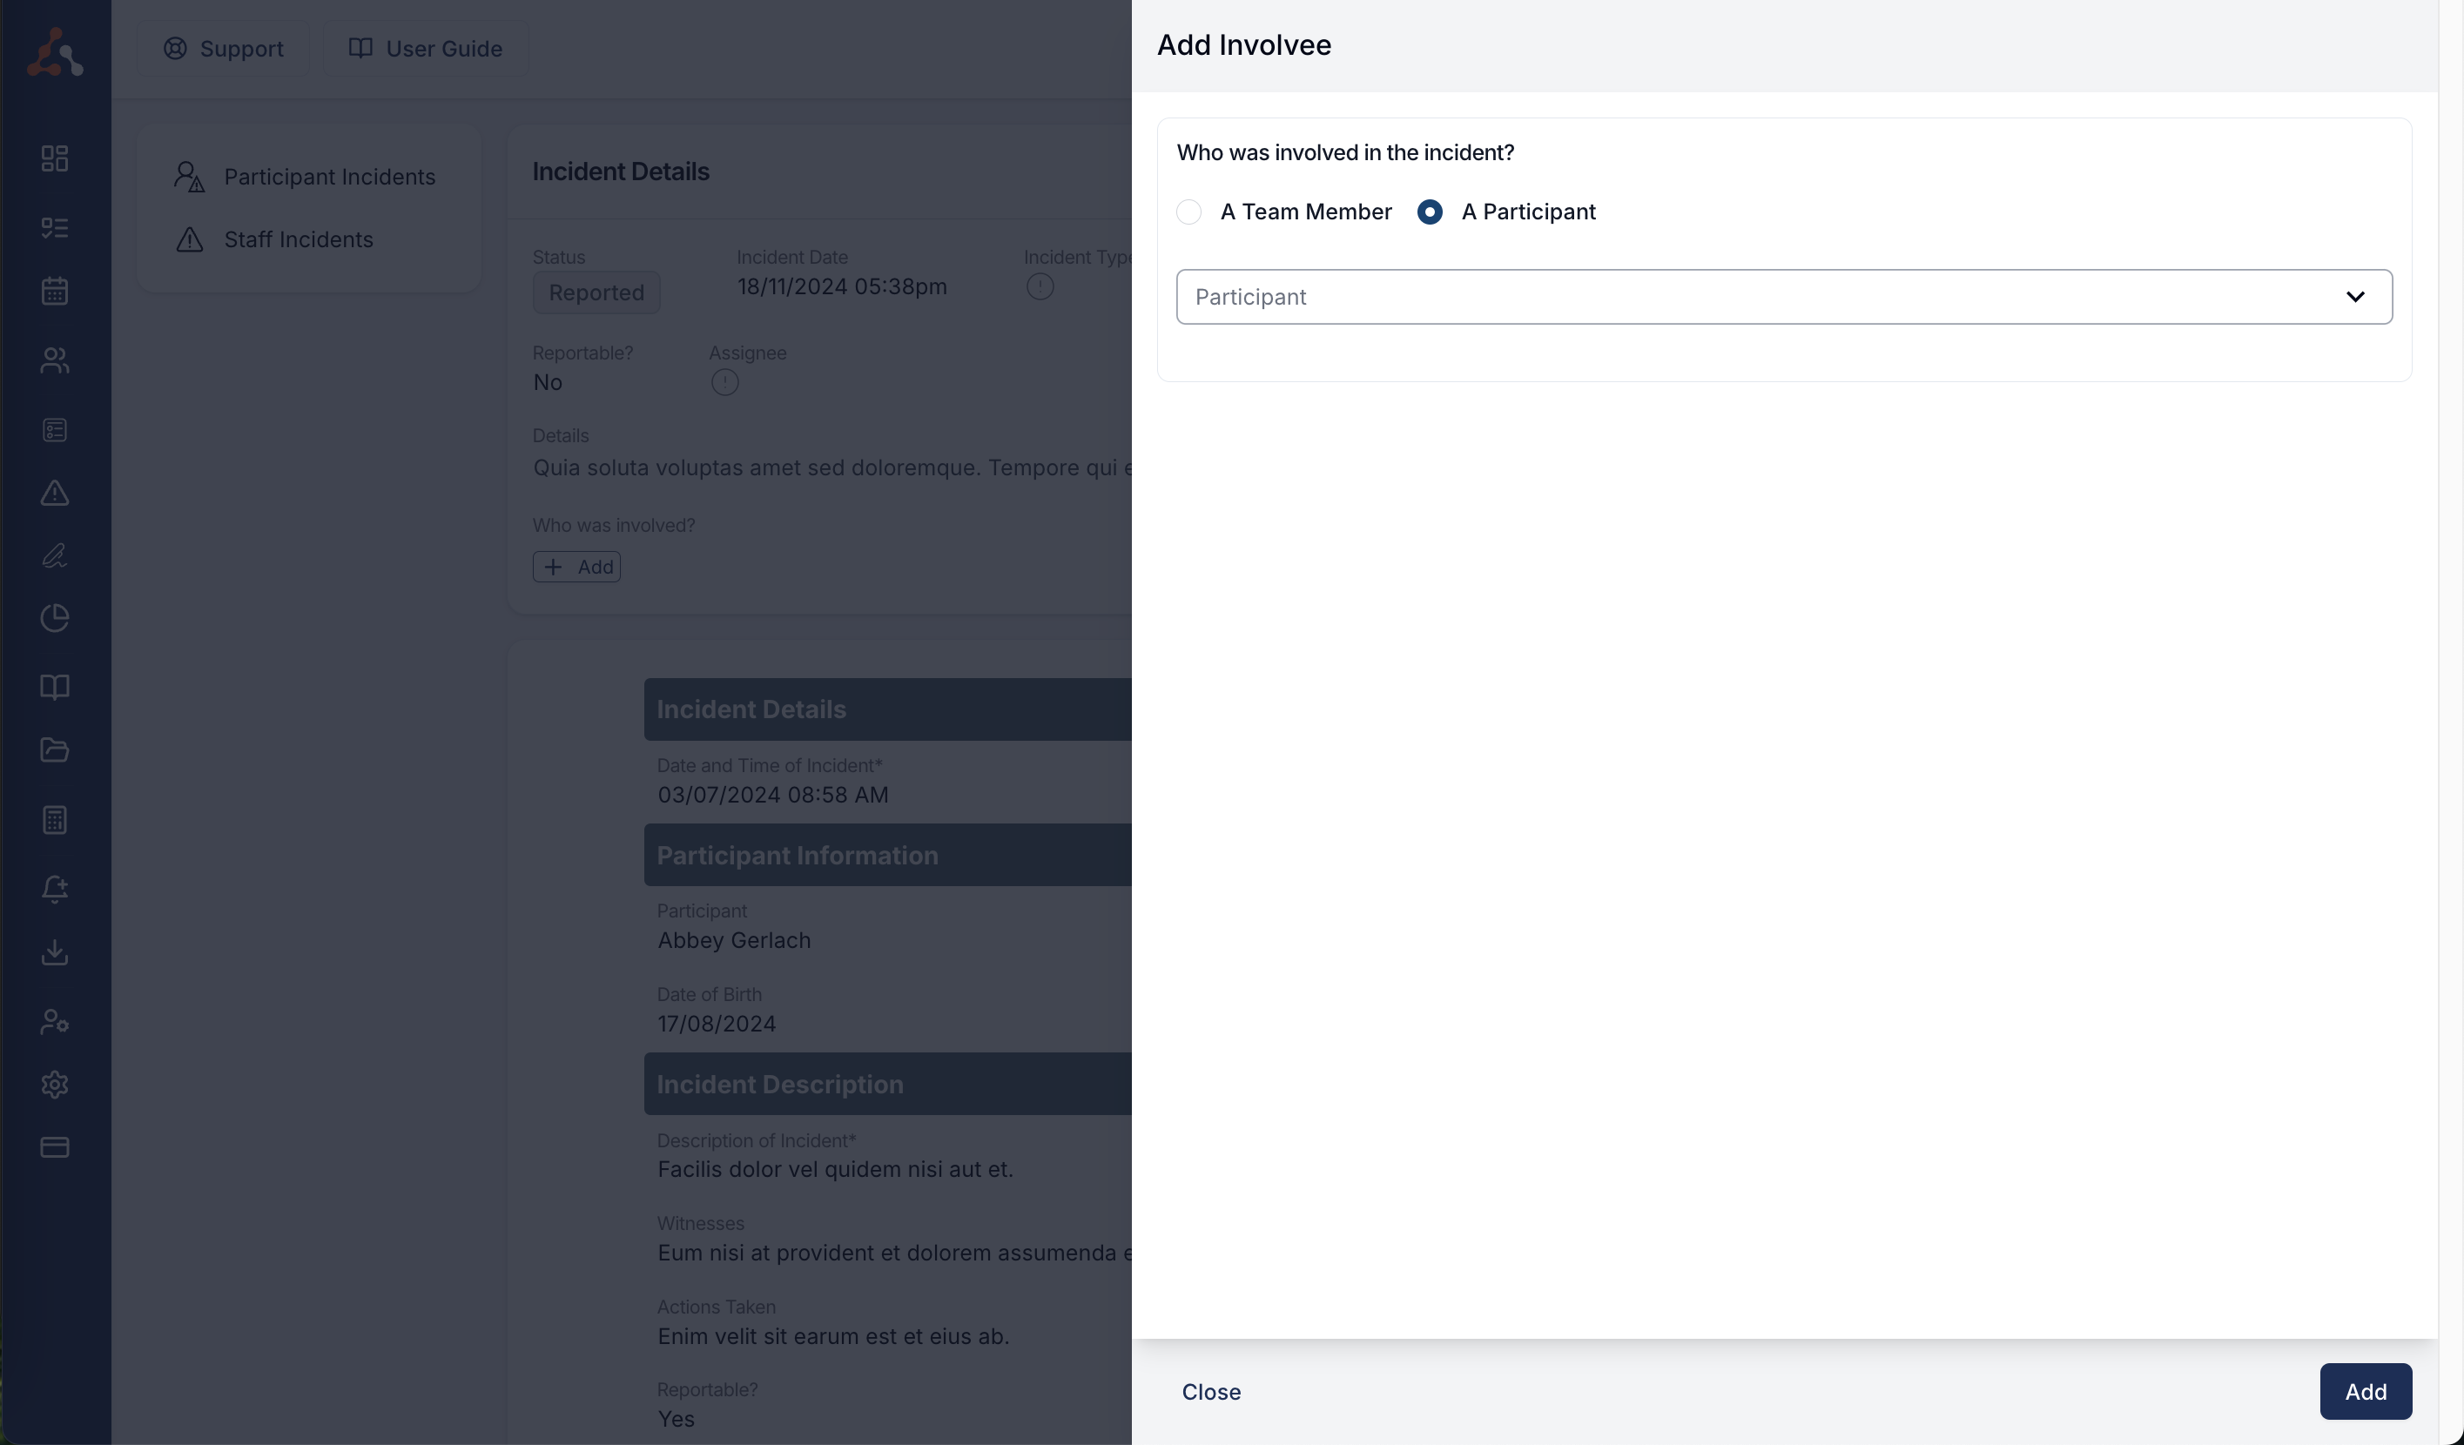2464x1445 pixels.
Task: Open the task checklist sidebar icon
Action: (55, 228)
